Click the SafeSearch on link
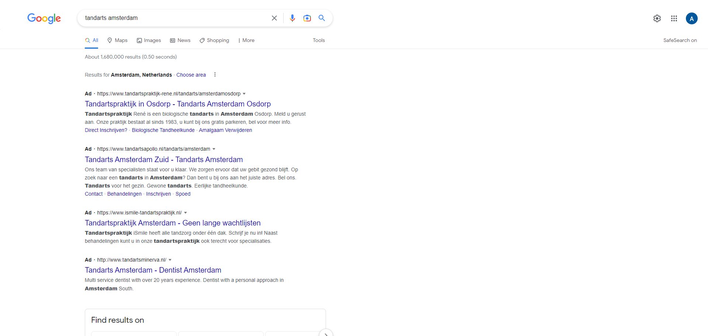 (x=680, y=41)
